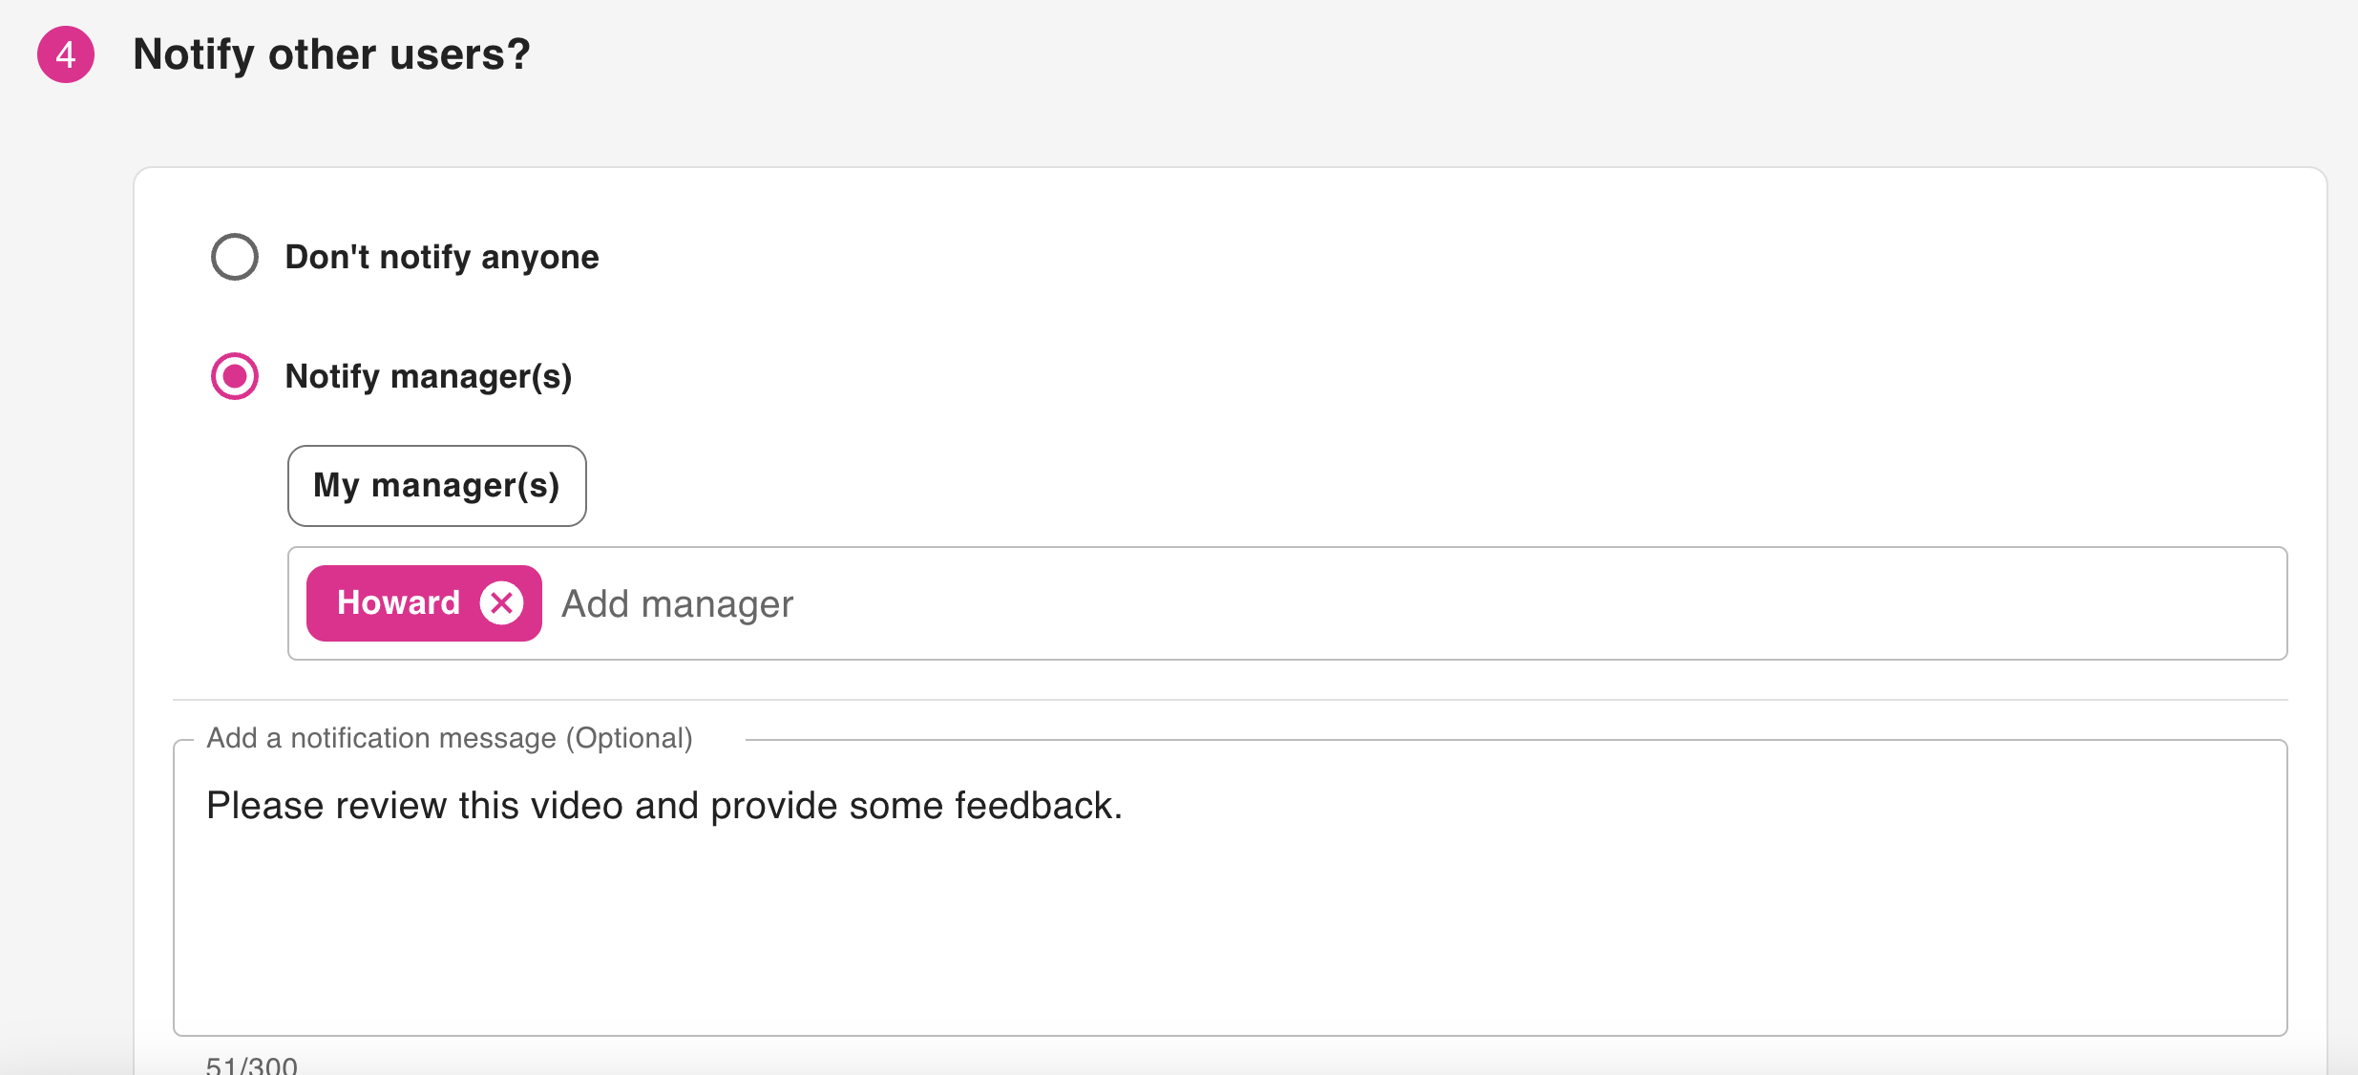Viewport: 2358px width, 1075px height.
Task: Click the blank lower area of message box
Action: pyautogui.click(x=1230, y=955)
